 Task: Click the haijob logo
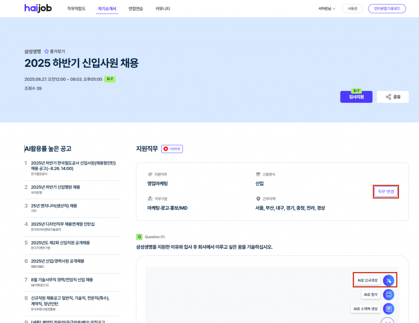[38, 8]
